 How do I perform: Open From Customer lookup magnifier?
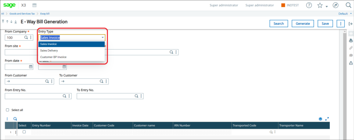coord(47,81)
